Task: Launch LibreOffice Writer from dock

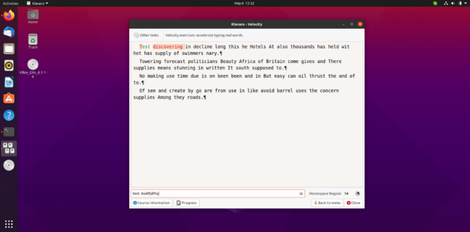Action: click(9, 82)
